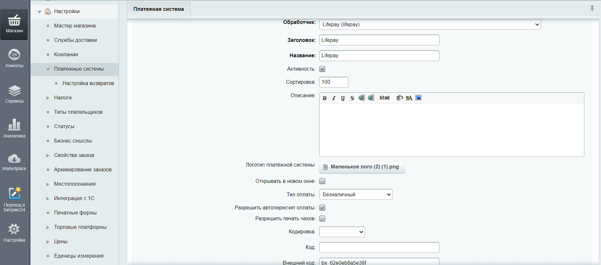Screen dimensions: 601x265
Task: Select the Платежная система tab
Action: (159, 9)
